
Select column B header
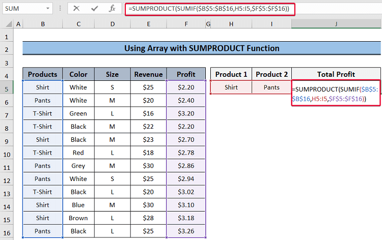click(x=43, y=24)
